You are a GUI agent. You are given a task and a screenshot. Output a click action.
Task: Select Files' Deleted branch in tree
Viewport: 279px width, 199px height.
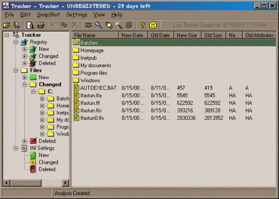47,141
